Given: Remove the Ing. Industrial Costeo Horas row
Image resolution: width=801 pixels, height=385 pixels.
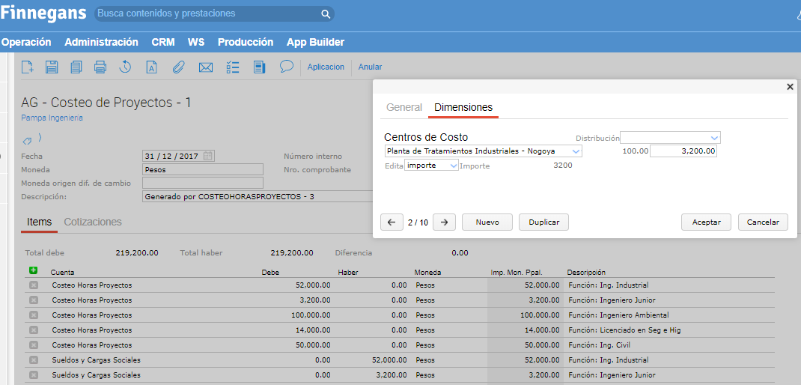Looking at the screenshot, I should [x=33, y=285].
